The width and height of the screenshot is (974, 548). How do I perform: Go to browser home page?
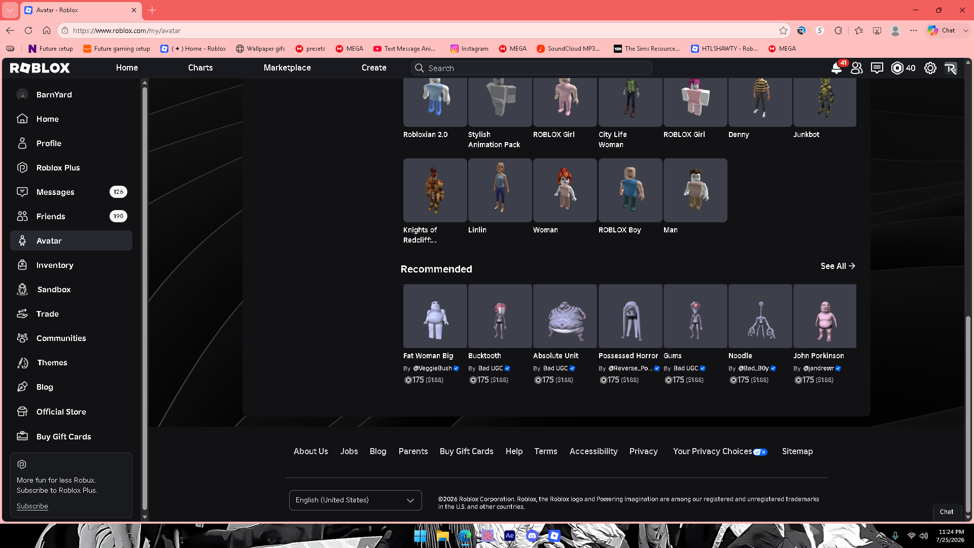pyautogui.click(x=47, y=30)
